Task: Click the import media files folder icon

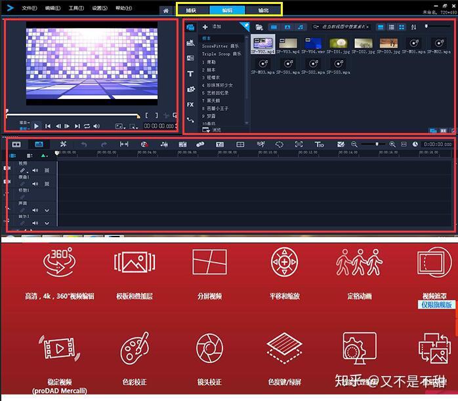Action: (259, 28)
